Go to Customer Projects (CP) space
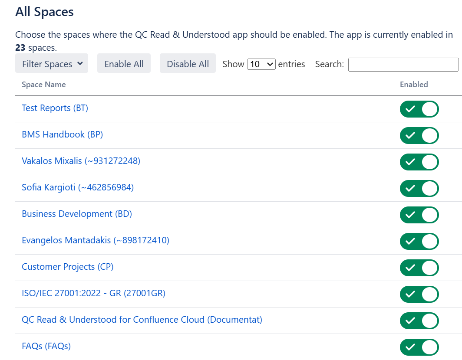The height and width of the screenshot is (360, 462). [x=67, y=267]
